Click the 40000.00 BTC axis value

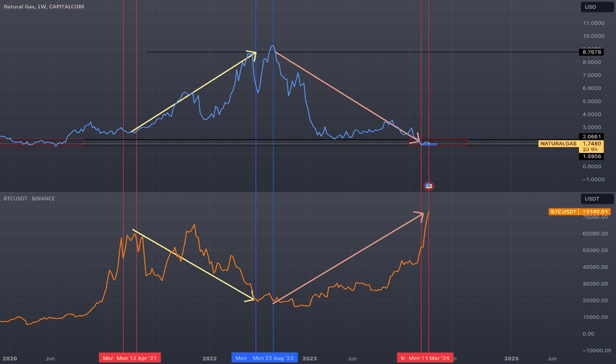click(595, 267)
